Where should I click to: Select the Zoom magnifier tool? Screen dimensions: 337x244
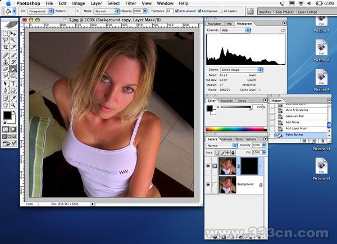pyautogui.click(x=13, y=104)
